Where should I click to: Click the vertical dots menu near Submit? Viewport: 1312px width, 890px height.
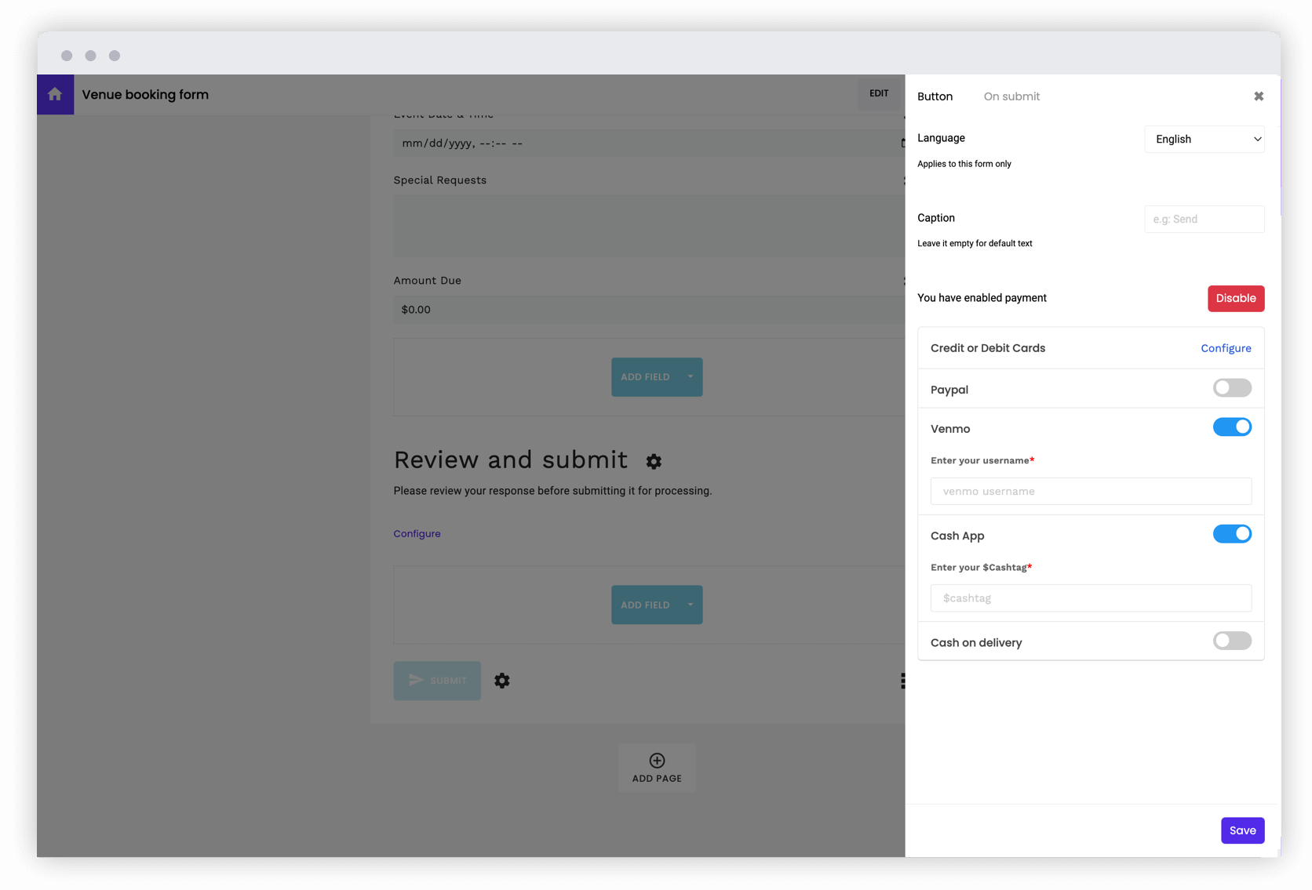[x=902, y=681]
